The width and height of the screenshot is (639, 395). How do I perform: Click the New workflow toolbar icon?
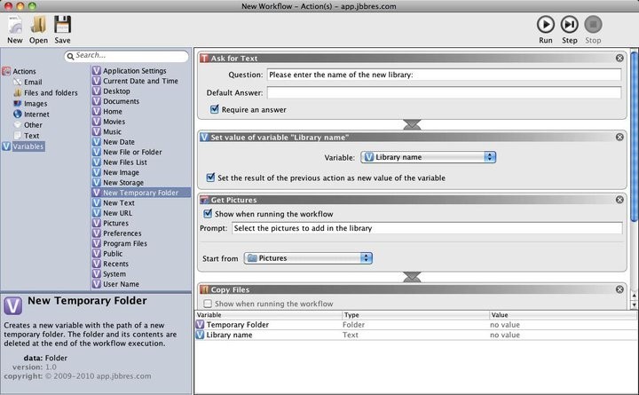tap(15, 25)
